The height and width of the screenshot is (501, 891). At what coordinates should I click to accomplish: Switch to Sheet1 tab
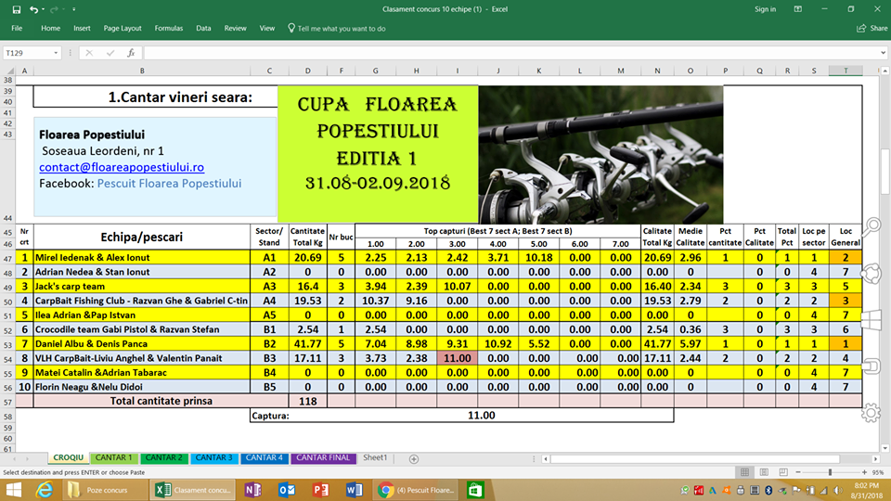click(375, 457)
